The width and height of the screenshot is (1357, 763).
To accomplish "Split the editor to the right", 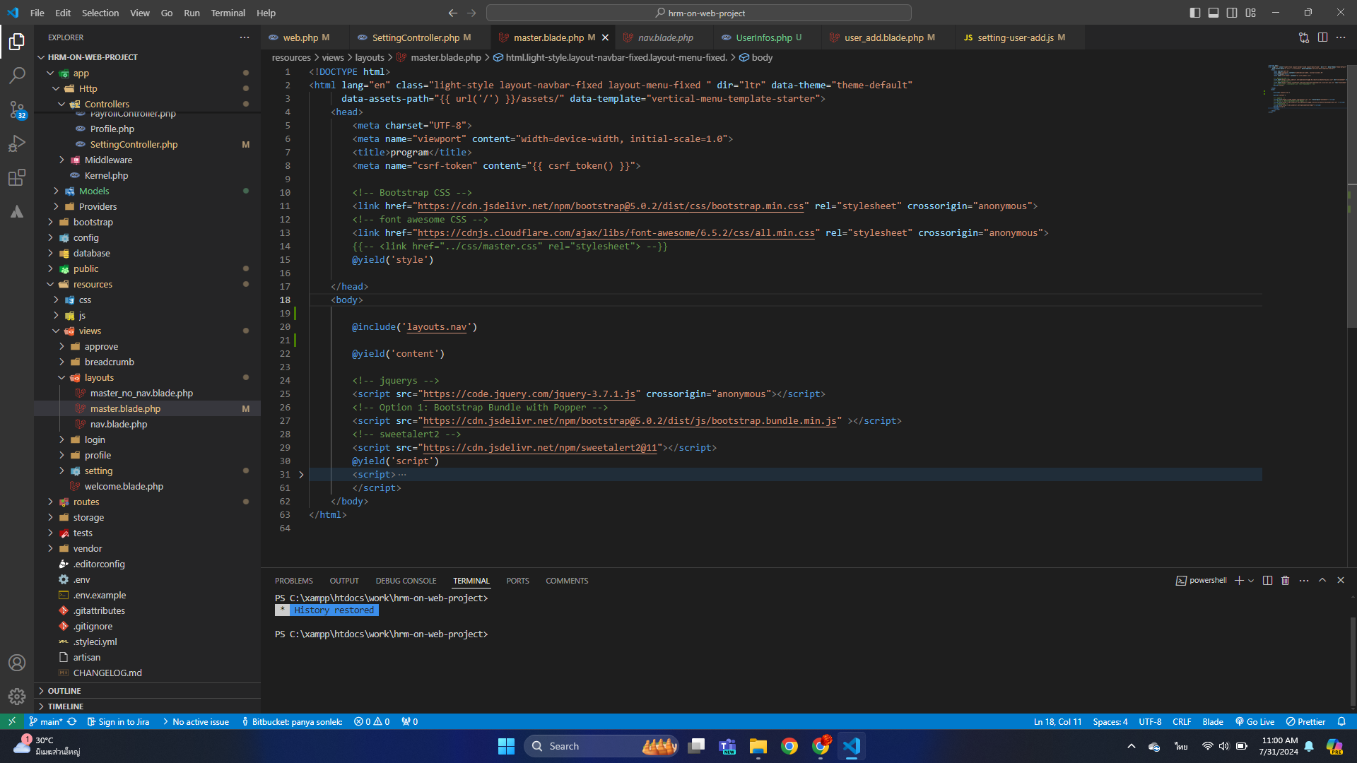I will click(1322, 37).
